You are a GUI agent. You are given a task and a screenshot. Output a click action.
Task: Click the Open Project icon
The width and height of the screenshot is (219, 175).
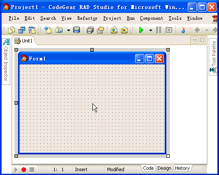coord(101,30)
